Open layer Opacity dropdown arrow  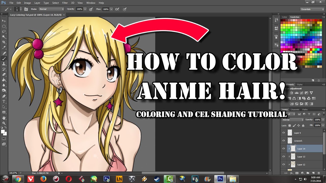[x=323, y=119]
